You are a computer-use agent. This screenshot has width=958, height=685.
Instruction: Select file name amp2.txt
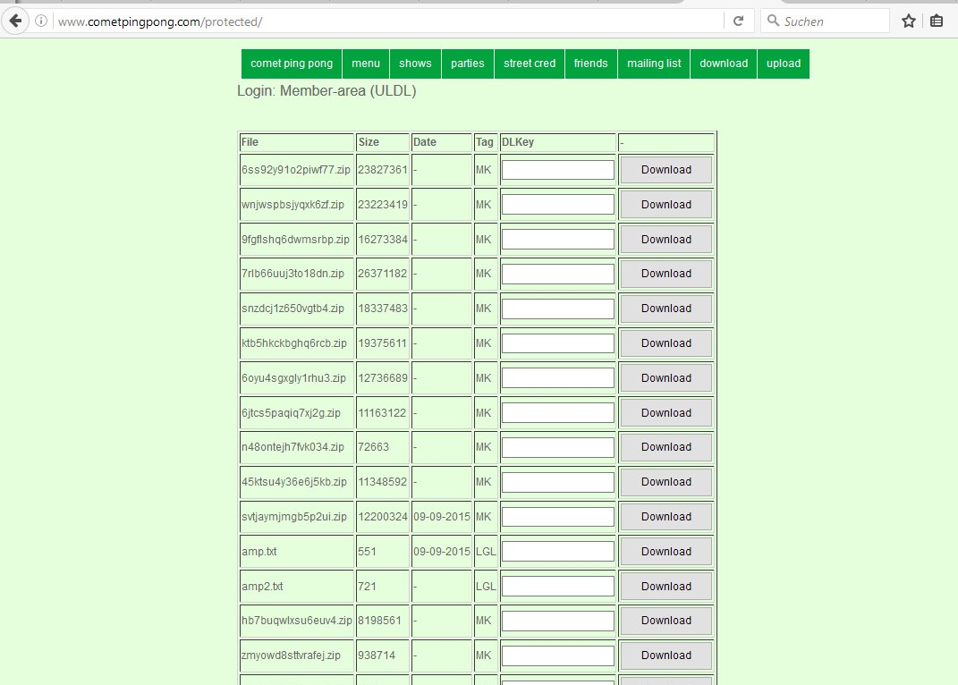pos(262,587)
